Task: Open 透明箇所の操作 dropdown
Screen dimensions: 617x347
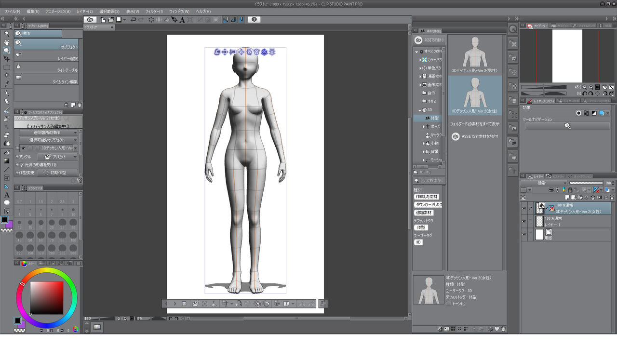Action: click(x=50, y=133)
